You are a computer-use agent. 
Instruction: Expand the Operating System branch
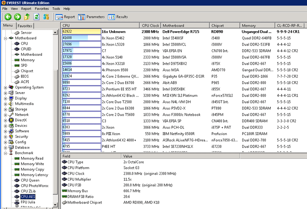click(x=6, y=88)
